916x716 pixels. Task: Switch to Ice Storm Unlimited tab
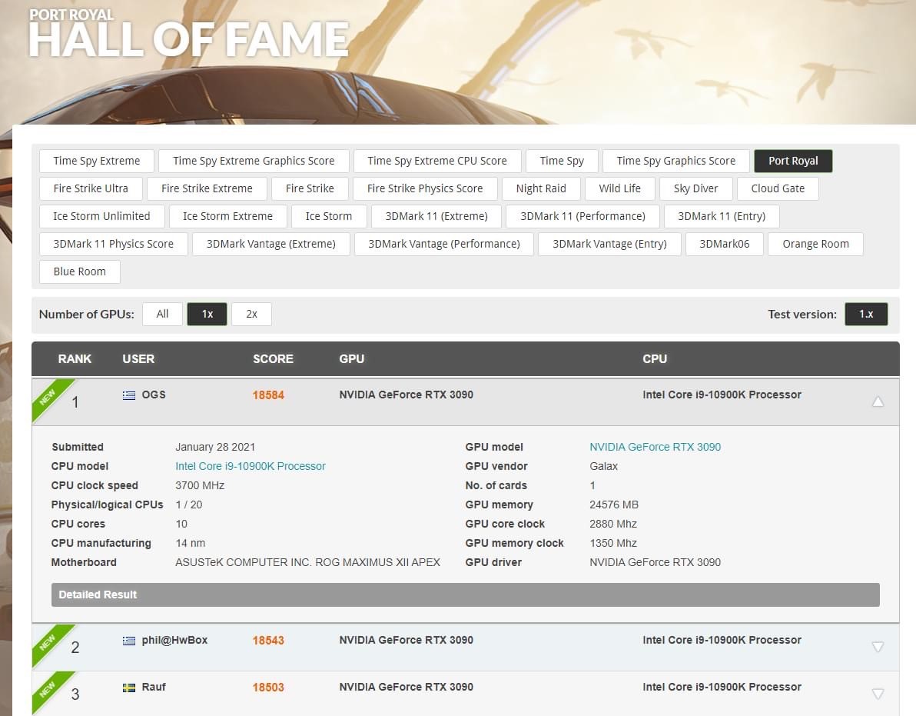(101, 216)
